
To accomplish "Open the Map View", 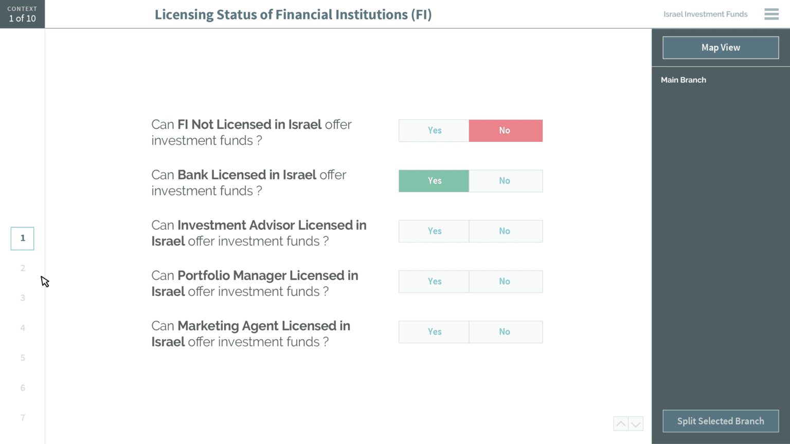I will pos(720,48).
